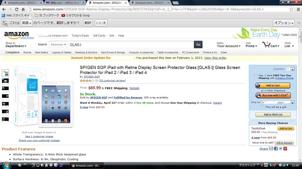
Task: Check the This will be a gift box
Action: (262, 107)
